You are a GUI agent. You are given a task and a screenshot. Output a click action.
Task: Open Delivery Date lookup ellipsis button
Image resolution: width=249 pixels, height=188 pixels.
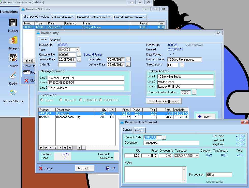click(128, 64)
